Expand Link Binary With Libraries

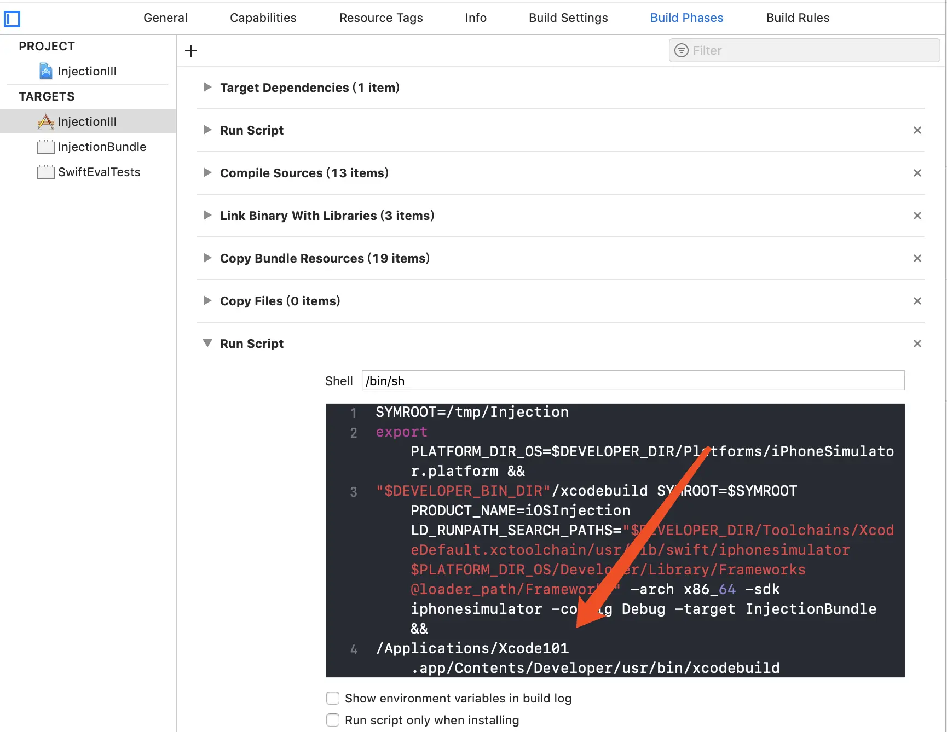(207, 215)
